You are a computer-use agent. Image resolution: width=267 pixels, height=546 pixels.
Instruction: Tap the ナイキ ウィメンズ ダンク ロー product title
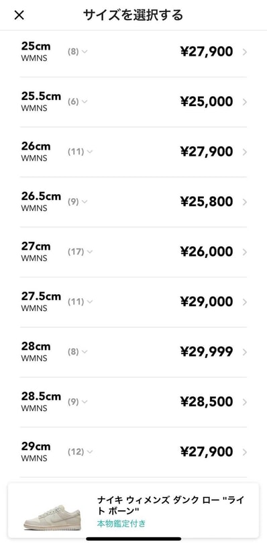(170, 505)
